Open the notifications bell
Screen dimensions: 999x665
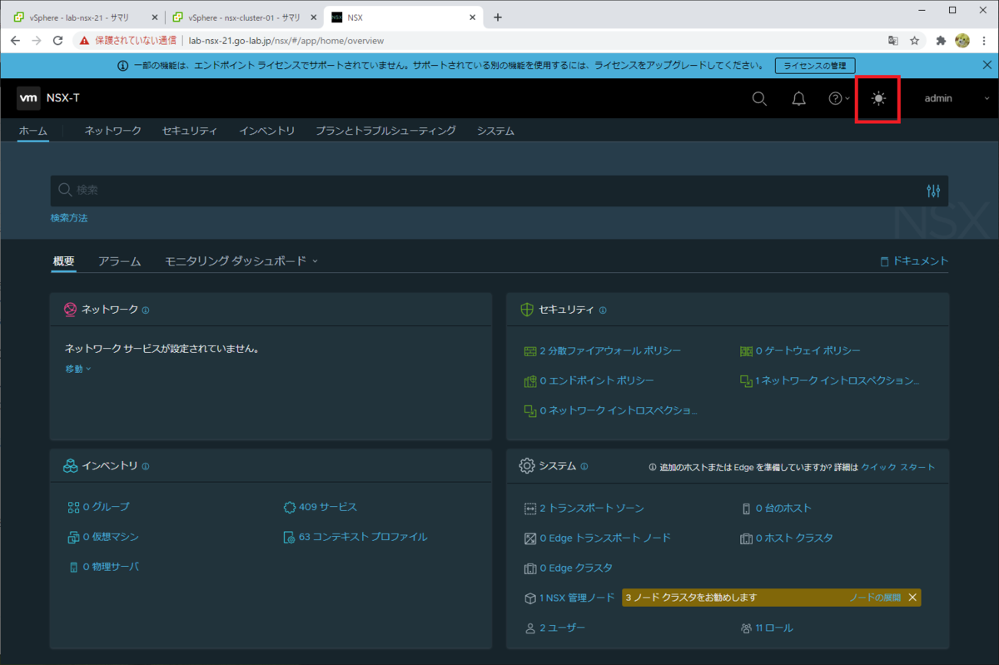798,98
